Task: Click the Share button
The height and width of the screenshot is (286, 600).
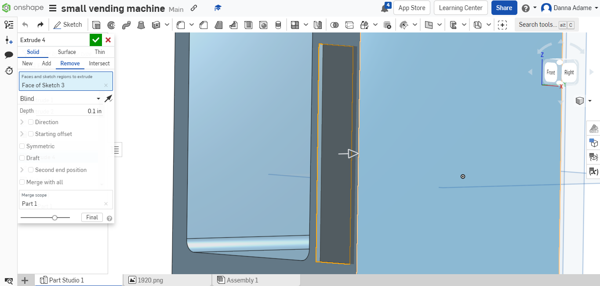Action: click(504, 7)
